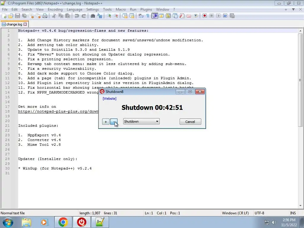Open Define Your Language toolbar icon
The height and width of the screenshot is (228, 304).
pyautogui.click(x=161, y=16)
